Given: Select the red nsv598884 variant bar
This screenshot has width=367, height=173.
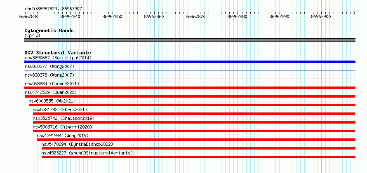Looking at the screenshot, I should point(190,88).
